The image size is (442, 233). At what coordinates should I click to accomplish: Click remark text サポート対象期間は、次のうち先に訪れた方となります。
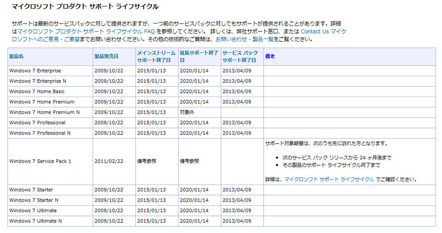click(x=327, y=143)
